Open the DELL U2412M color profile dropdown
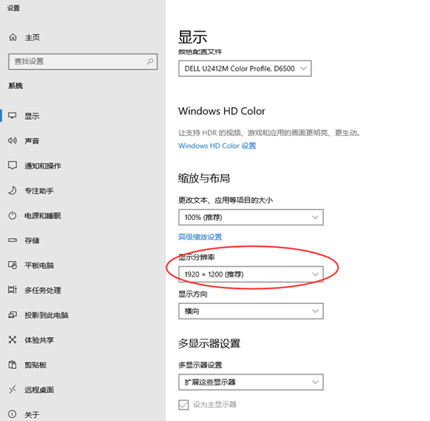430x421 pixels. [245, 68]
